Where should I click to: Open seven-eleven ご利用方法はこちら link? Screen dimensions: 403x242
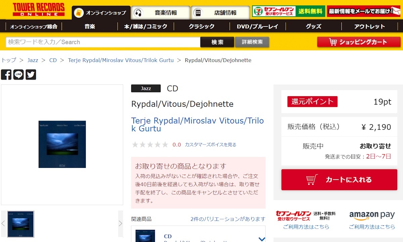[x=306, y=227]
